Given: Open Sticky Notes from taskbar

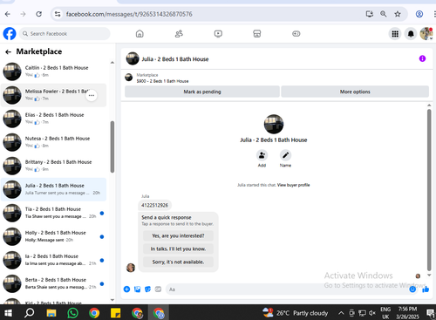Looking at the screenshot, I should click(x=116, y=313).
